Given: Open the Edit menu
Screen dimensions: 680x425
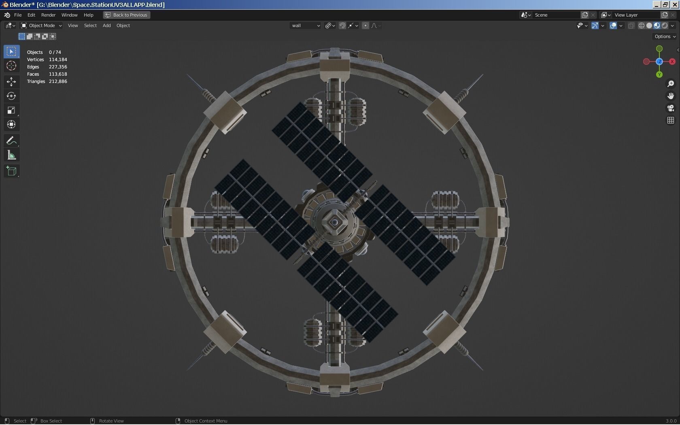Looking at the screenshot, I should (x=31, y=15).
